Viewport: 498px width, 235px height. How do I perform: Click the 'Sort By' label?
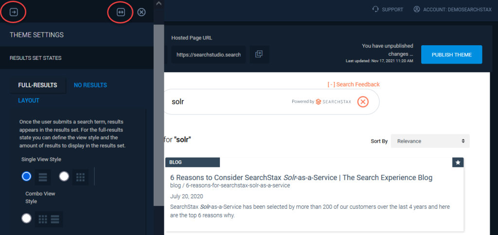pyautogui.click(x=379, y=141)
